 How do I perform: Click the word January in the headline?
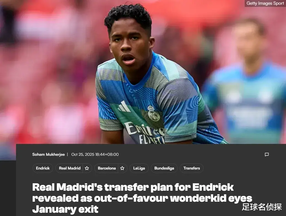coord(54,209)
